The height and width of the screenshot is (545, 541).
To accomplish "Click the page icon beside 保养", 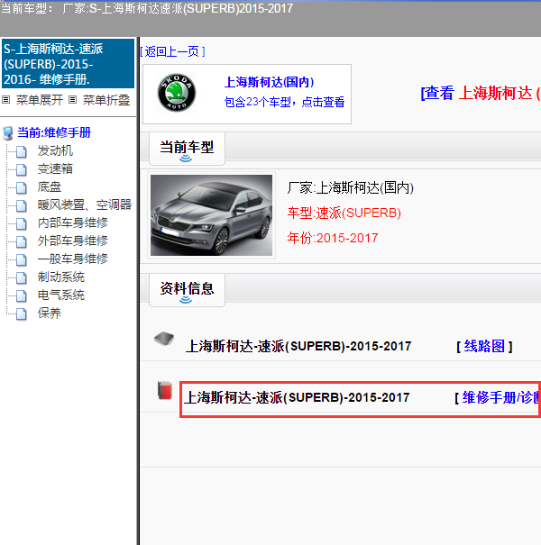I will [x=22, y=314].
